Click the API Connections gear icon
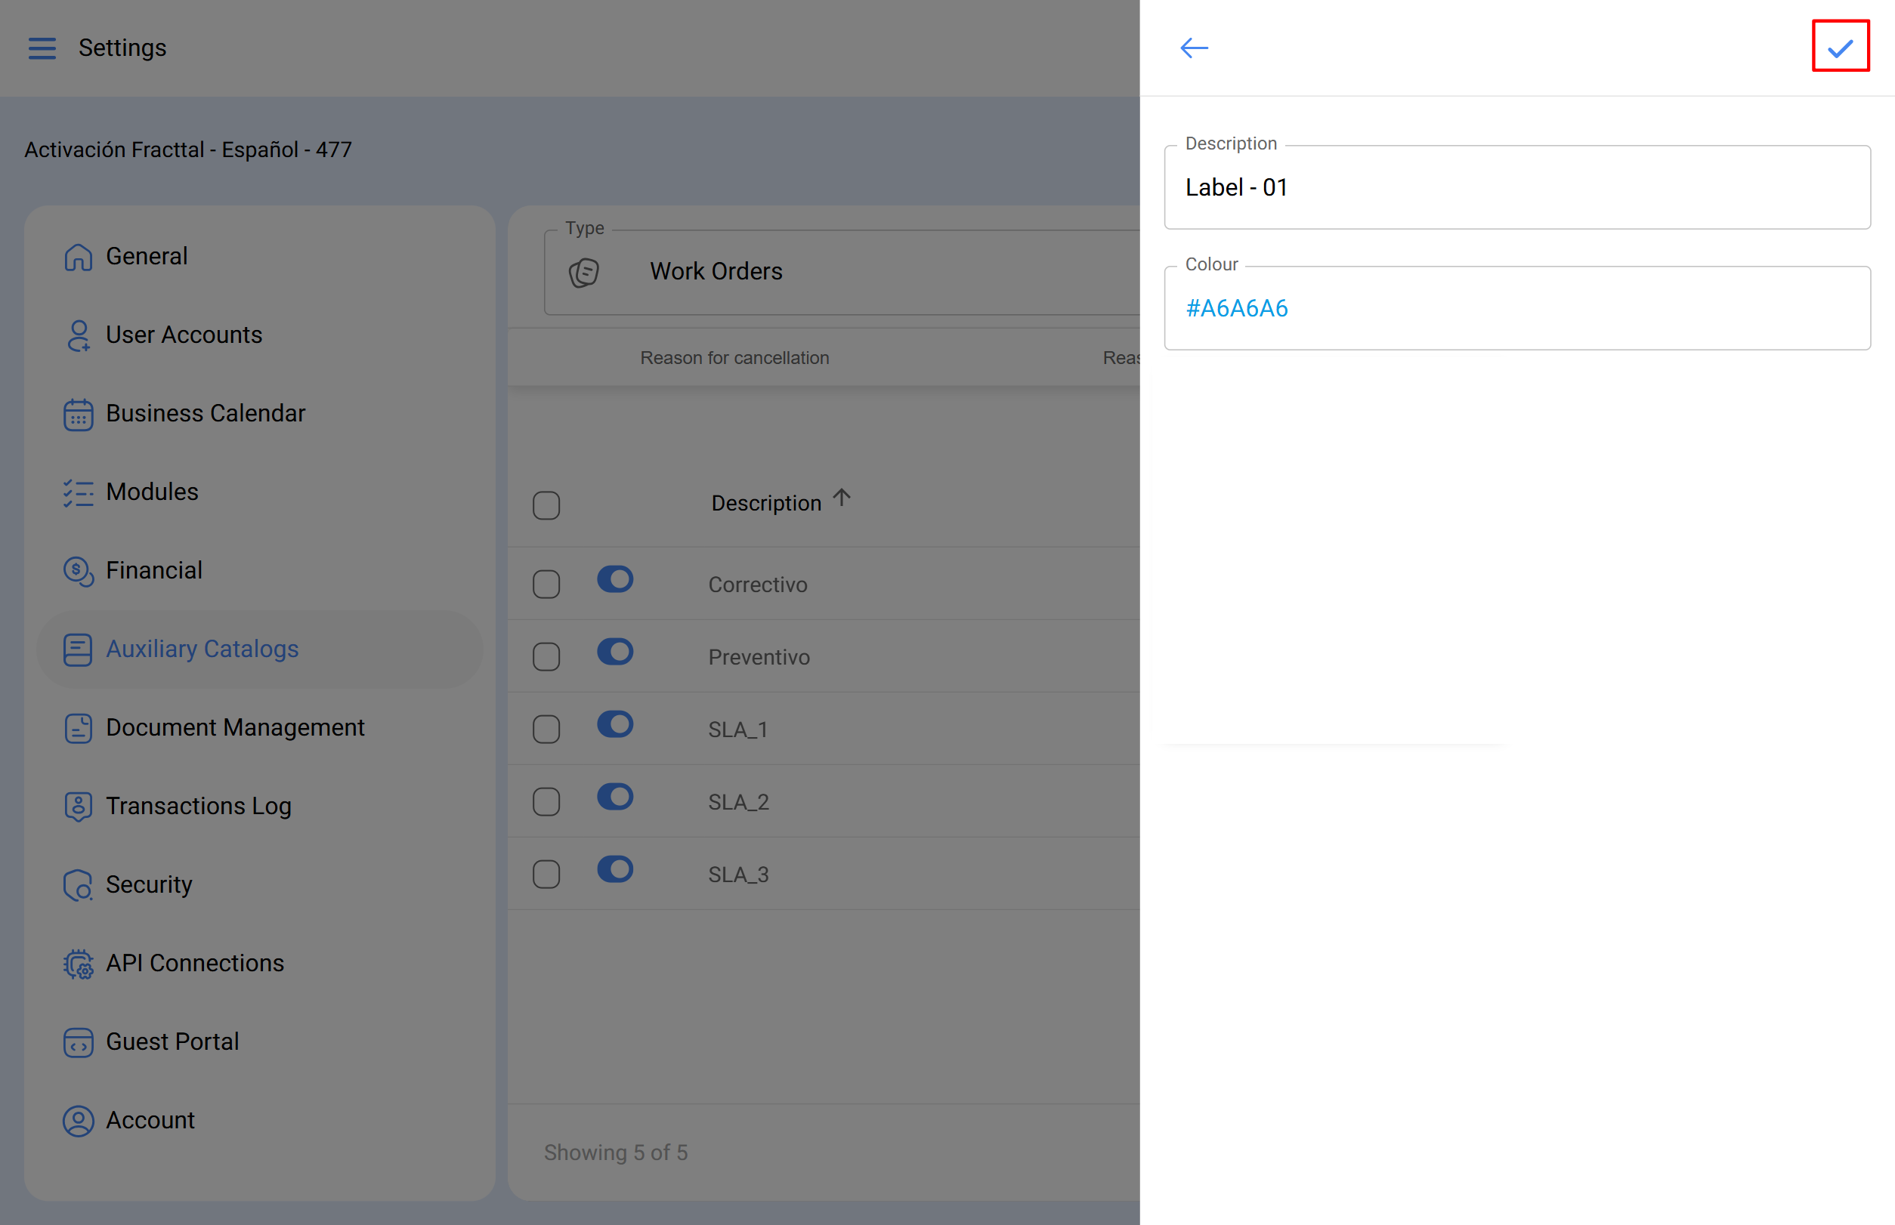Viewport: 1895px width, 1225px height. click(78, 964)
